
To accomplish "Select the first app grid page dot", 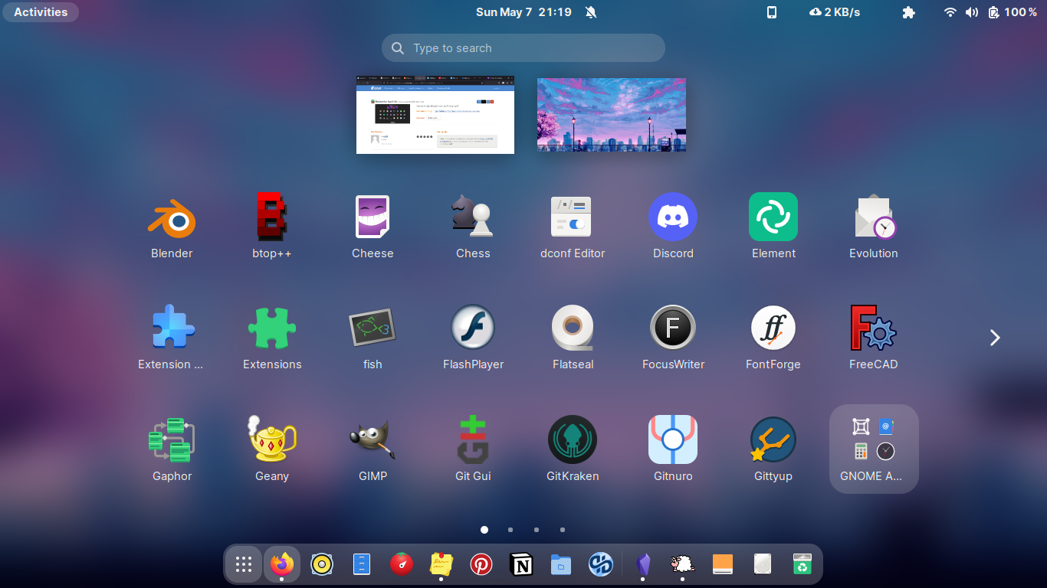I will point(484,530).
